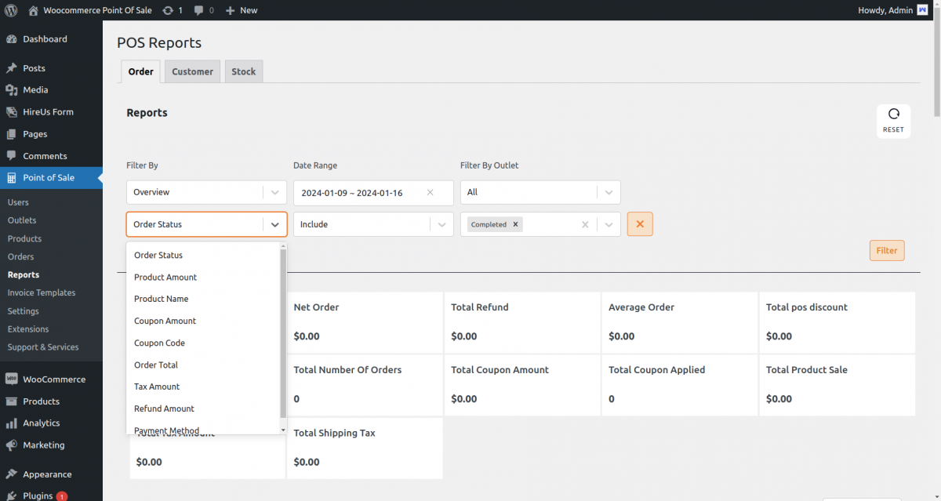Click the HireUs Form icon
This screenshot has height=501, width=941.
[x=12, y=112]
